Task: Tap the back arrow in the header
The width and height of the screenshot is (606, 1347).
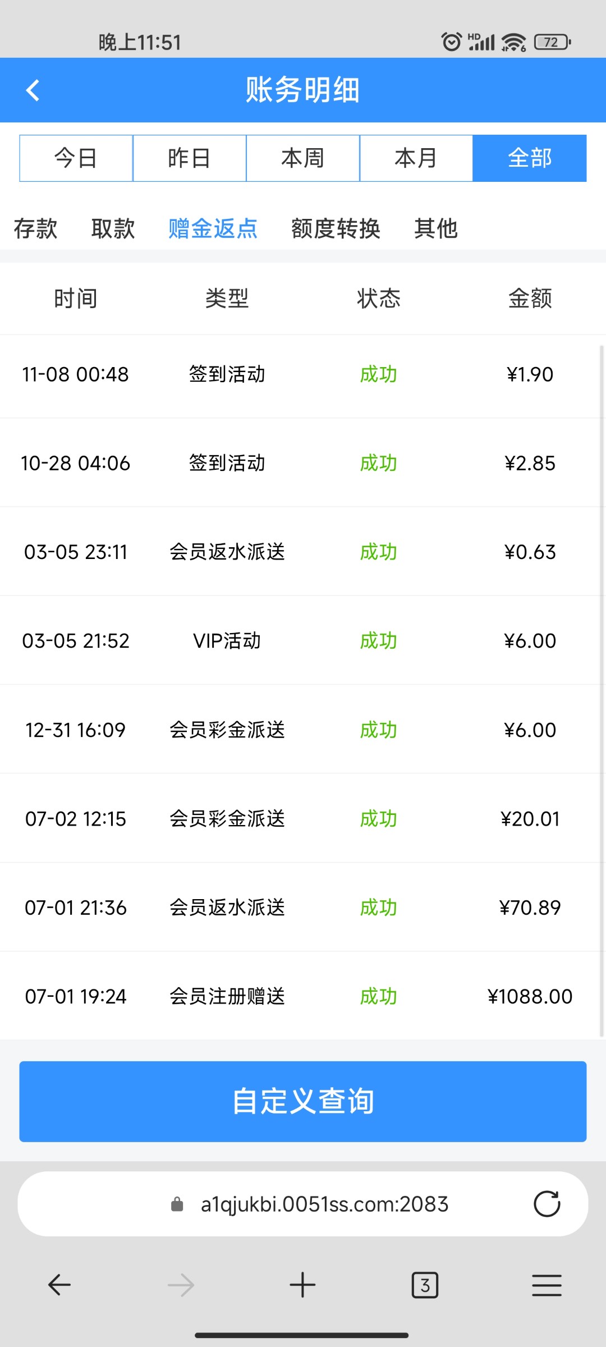Action: pyautogui.click(x=33, y=90)
